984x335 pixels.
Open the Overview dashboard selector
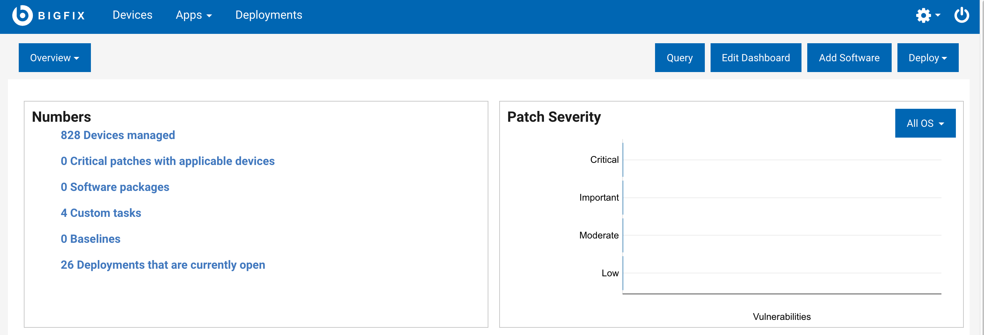[54, 58]
